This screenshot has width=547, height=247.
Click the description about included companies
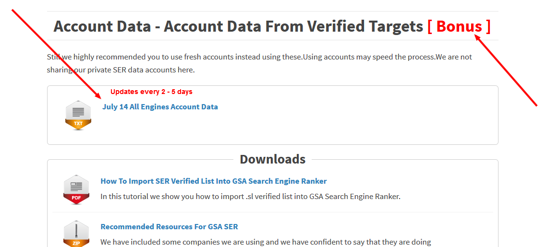(266, 242)
